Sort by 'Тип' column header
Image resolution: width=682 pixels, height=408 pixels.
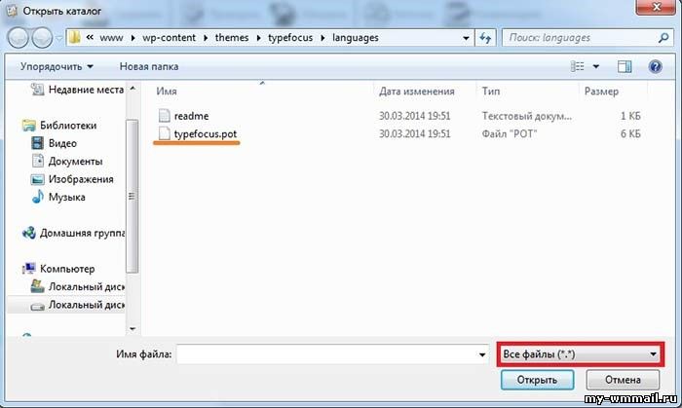point(491,92)
